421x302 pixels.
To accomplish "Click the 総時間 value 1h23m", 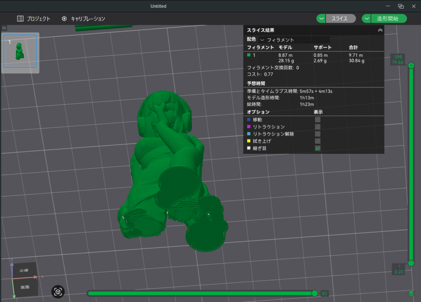I will pos(307,104).
